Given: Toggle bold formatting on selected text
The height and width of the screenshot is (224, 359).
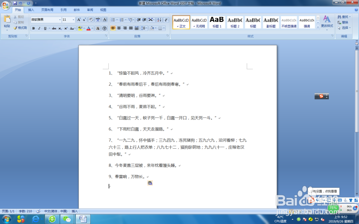Looking at the screenshot, I should (x=33, y=28).
